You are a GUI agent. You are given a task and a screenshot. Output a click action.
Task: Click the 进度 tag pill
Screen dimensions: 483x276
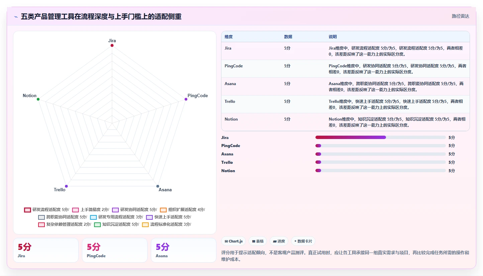pos(279,241)
